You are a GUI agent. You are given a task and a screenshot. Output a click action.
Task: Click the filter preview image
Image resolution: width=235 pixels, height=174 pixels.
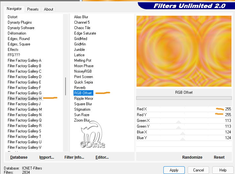pos(184,51)
